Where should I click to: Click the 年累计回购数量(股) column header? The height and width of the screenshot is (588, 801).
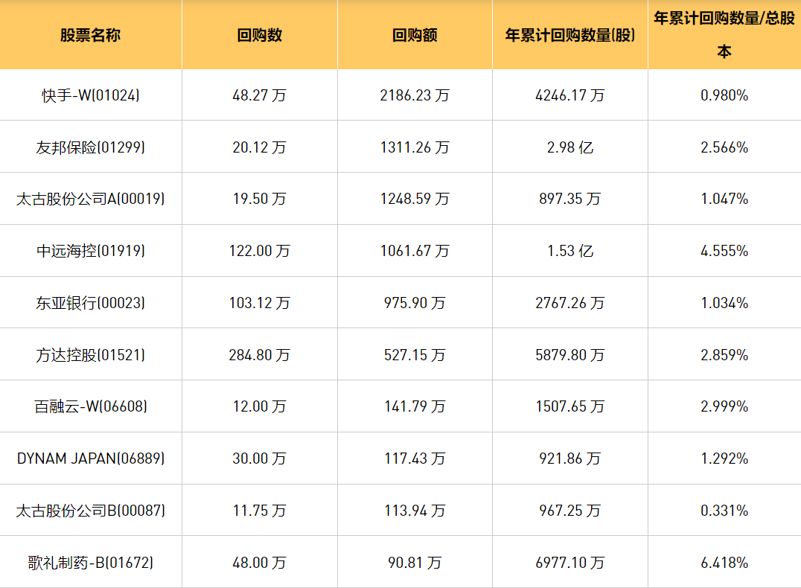569,35
